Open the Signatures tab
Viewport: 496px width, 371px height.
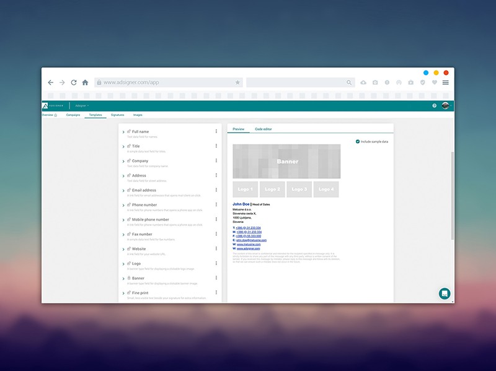117,115
